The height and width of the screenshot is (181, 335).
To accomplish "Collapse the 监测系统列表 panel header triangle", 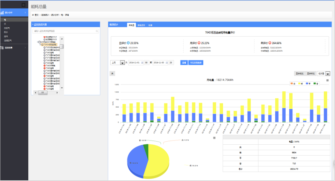I will (33, 25).
